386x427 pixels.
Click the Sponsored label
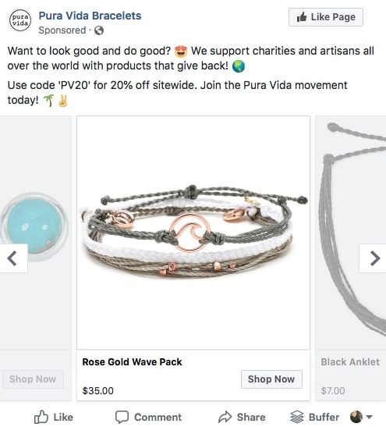(x=62, y=30)
